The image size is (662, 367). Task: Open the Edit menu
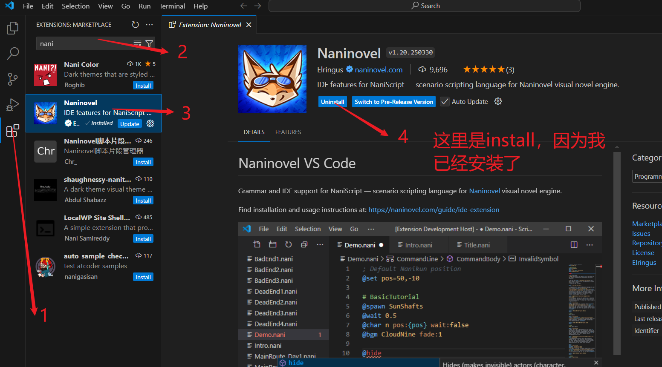47,6
